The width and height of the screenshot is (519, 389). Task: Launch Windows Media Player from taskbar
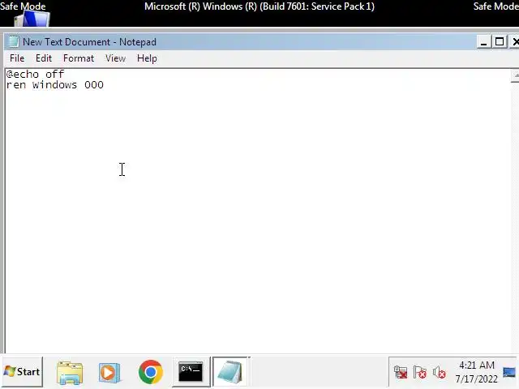coord(109,373)
